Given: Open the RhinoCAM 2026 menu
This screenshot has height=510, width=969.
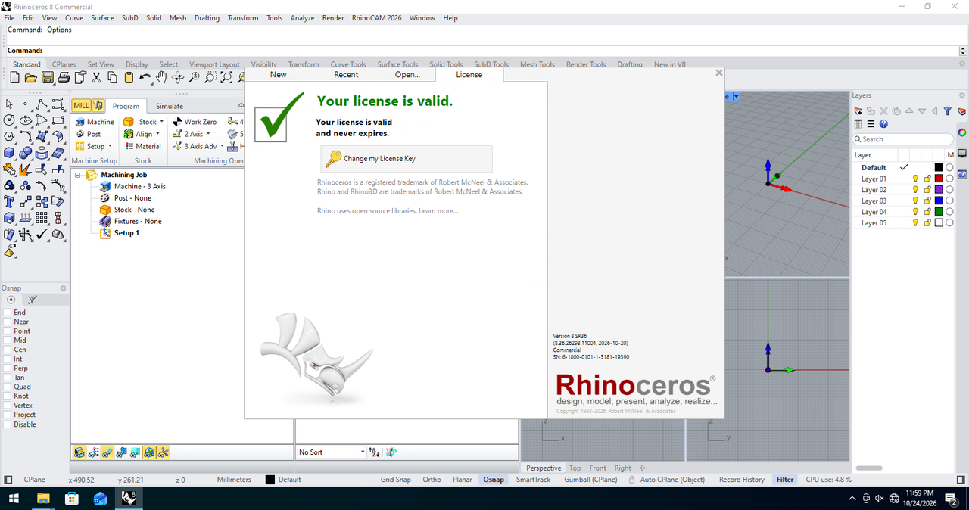Looking at the screenshot, I should point(376,17).
